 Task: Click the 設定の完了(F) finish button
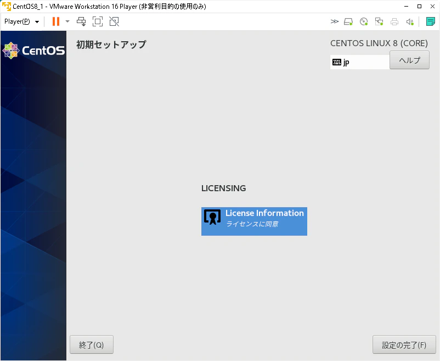point(404,345)
